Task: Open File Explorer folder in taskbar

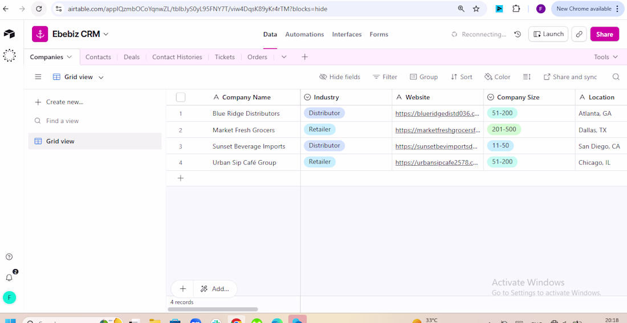Action: click(x=154, y=321)
